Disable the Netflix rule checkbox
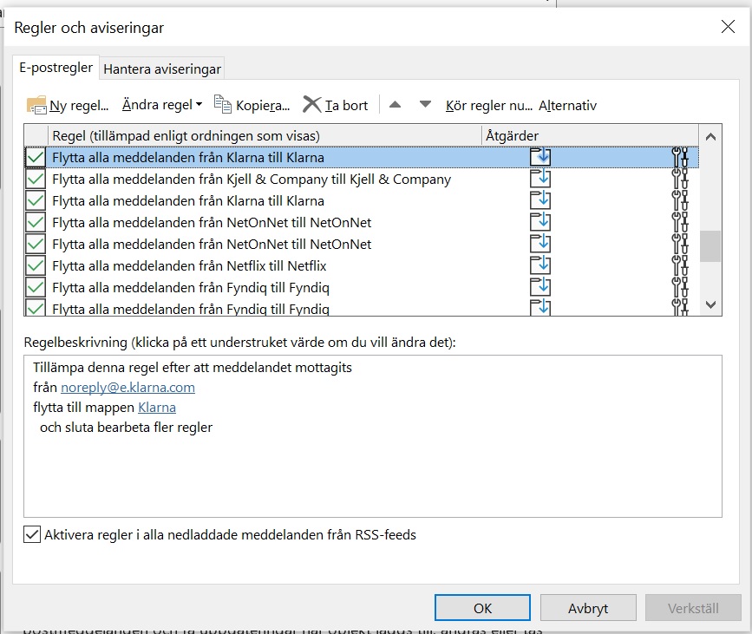Viewport: 752px width, 634px height. point(36,265)
